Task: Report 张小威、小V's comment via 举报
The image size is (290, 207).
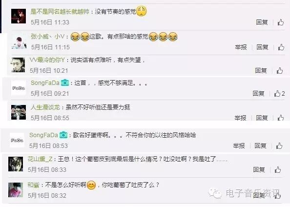Action: point(241,47)
